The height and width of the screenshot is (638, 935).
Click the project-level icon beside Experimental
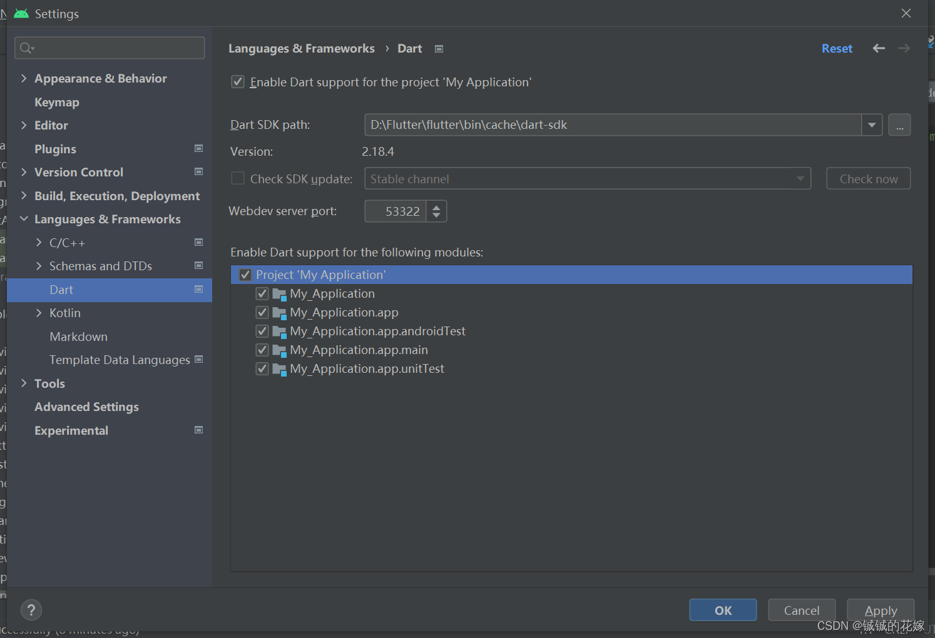[199, 430]
